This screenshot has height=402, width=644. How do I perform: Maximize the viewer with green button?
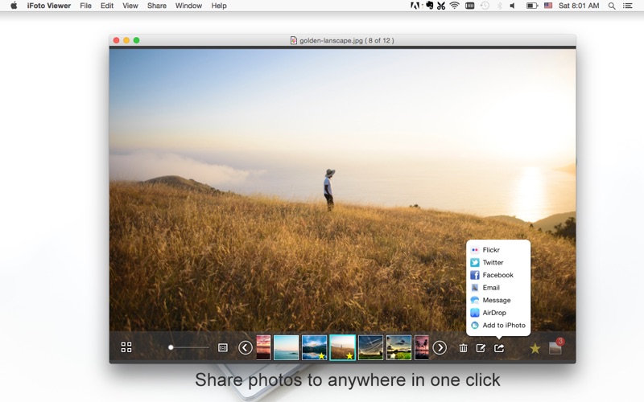point(136,40)
